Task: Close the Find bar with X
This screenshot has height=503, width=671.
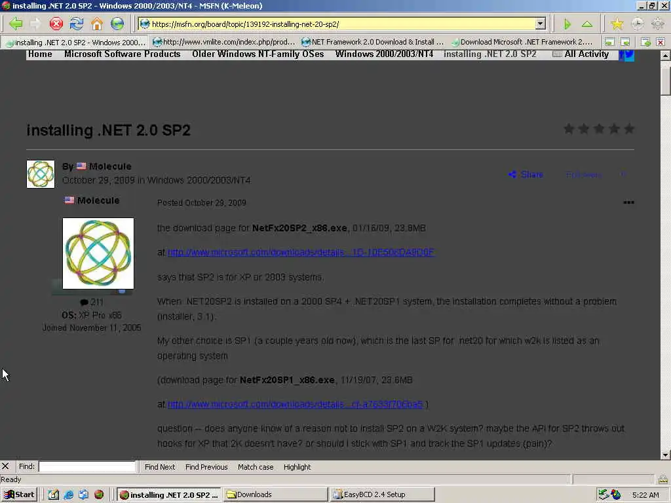Action: [5, 466]
